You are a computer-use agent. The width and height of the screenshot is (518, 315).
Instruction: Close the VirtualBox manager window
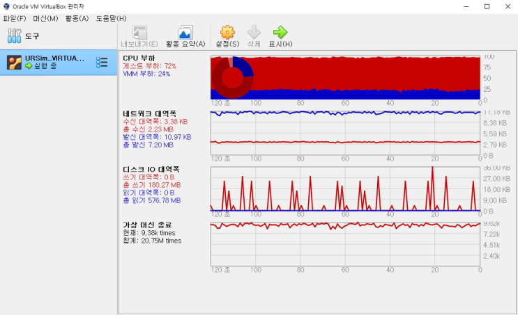tap(508, 6)
